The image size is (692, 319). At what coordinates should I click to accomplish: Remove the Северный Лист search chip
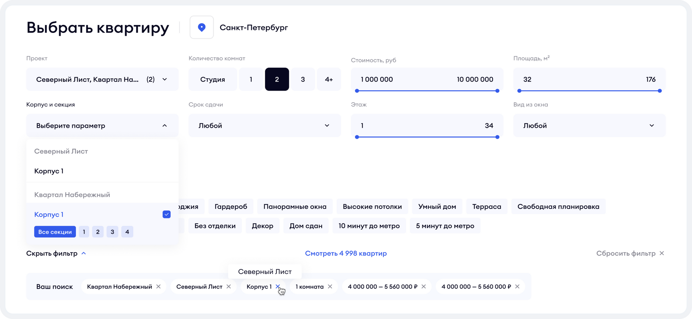229,286
